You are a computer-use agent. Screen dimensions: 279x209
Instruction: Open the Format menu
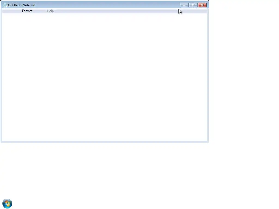pyautogui.click(x=27, y=11)
